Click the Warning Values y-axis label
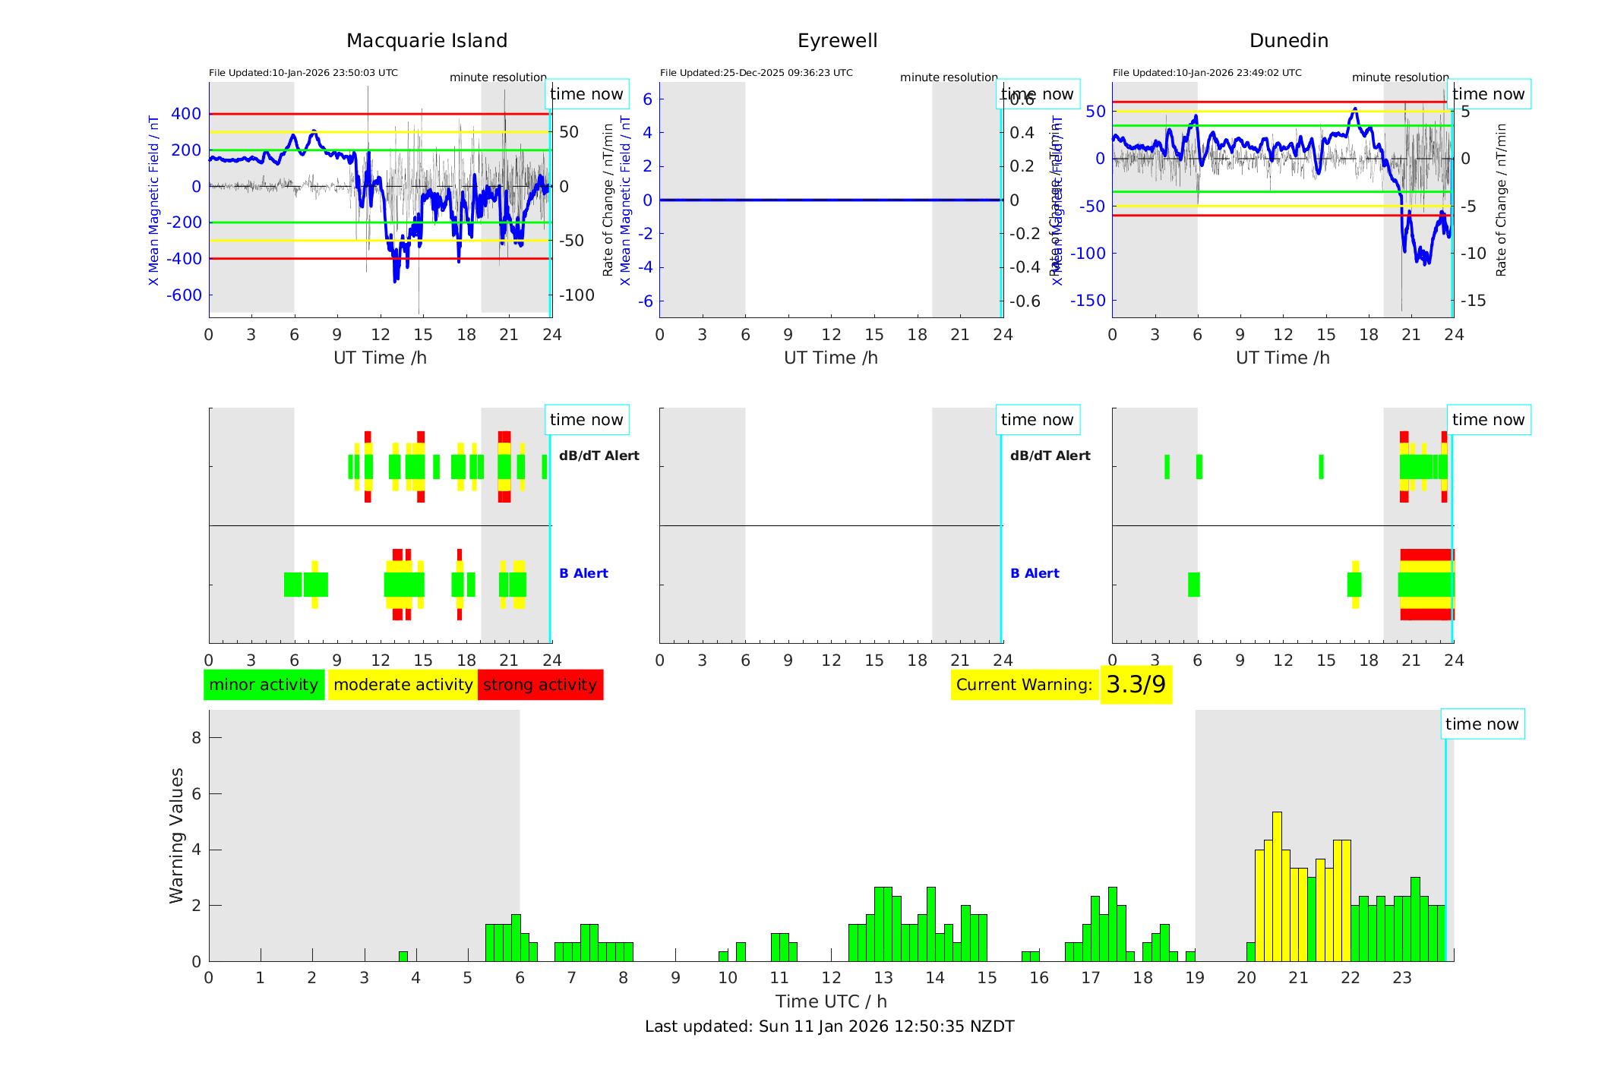This screenshot has height=1091, width=1608. click(176, 835)
